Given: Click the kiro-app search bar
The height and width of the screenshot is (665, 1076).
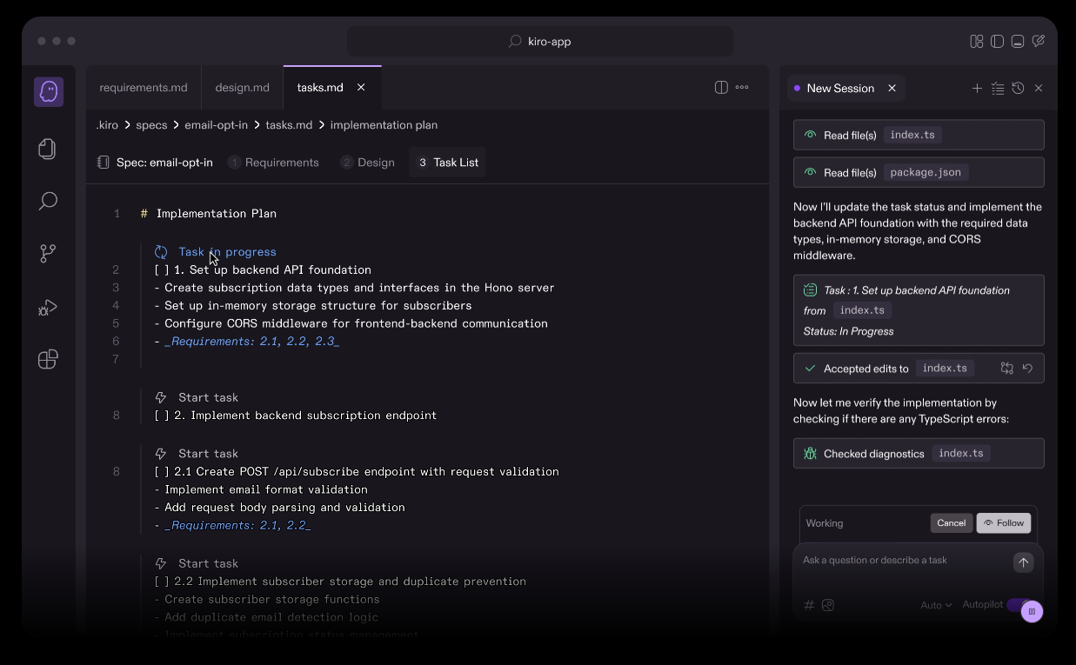Looking at the screenshot, I should click(539, 41).
